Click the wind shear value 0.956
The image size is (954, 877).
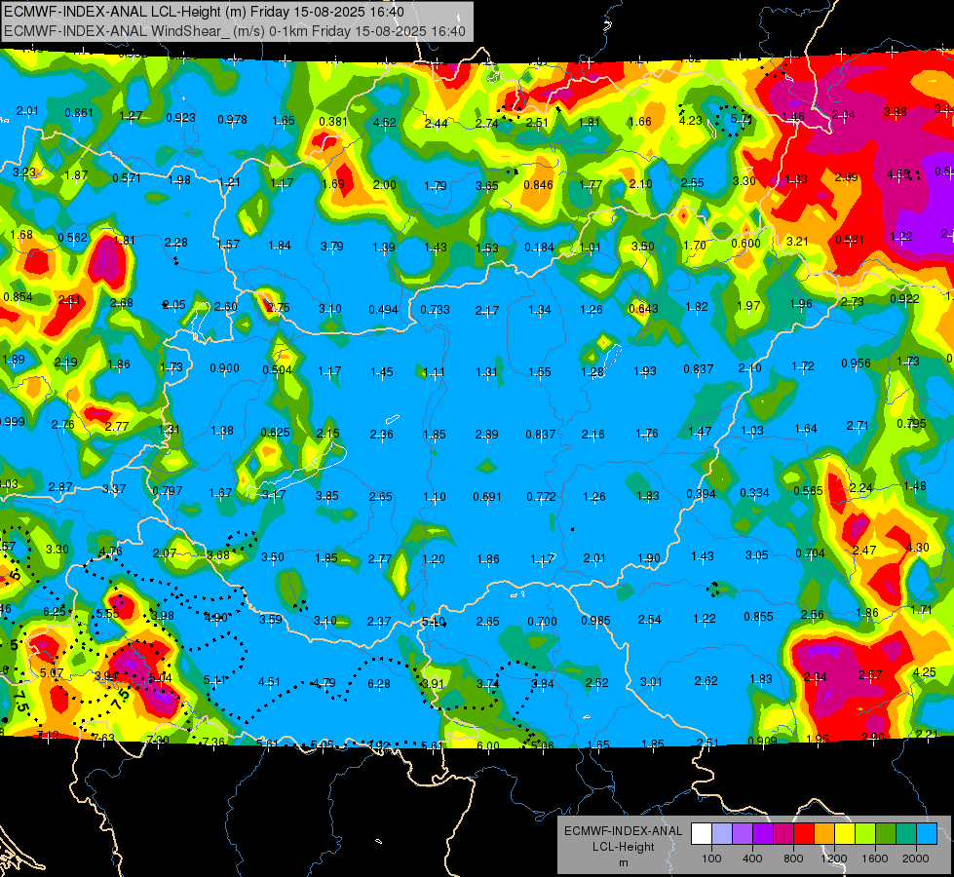[x=856, y=362]
